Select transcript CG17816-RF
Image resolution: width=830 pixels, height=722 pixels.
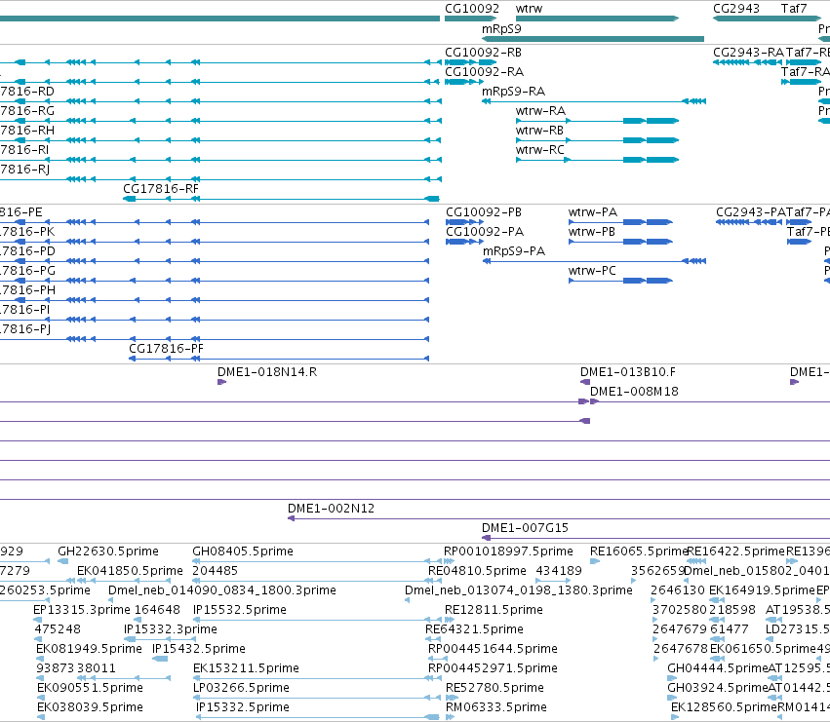pos(161,189)
